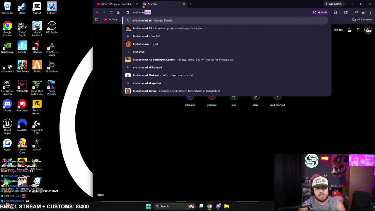
Task: Open the Recycle Bin desktop icon
Action: click(7, 8)
